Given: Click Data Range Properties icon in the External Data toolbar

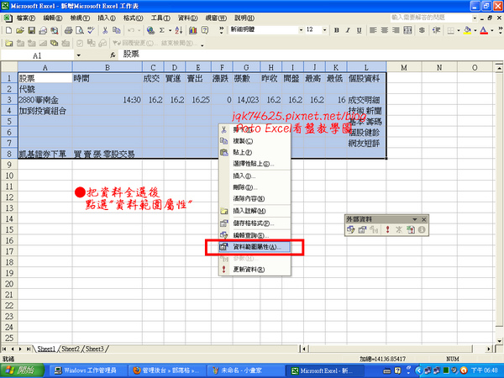Looking at the screenshot, I should pyautogui.click(x=362, y=230).
